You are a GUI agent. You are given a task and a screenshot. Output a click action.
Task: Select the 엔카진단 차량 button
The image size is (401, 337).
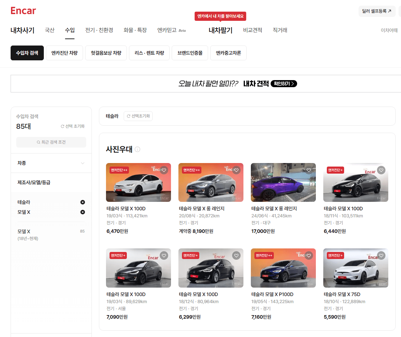tap(64, 53)
